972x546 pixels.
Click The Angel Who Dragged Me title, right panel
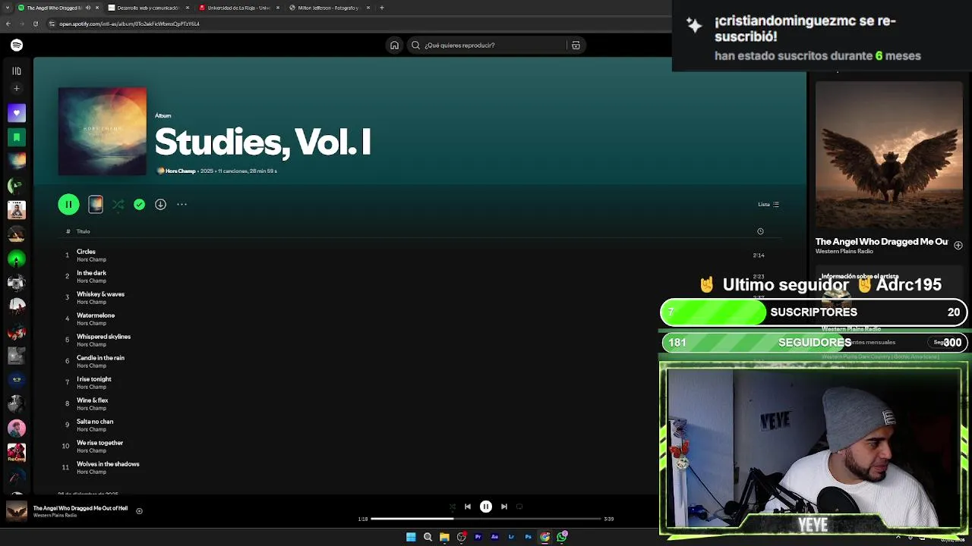point(882,242)
